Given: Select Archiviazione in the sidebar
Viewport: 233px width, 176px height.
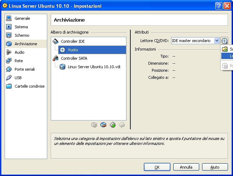Looking at the screenshot, I should [x=26, y=44].
